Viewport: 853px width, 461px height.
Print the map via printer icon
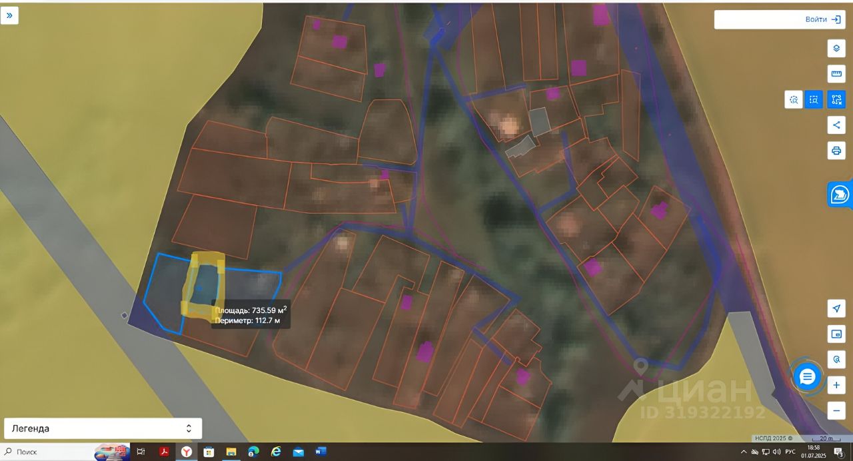(836, 150)
